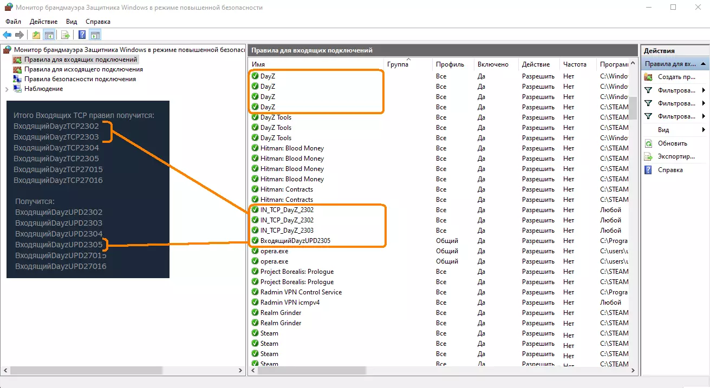Click the rules list horizontal scrollbar thumb
This screenshot has height=388, width=710.
coord(311,371)
